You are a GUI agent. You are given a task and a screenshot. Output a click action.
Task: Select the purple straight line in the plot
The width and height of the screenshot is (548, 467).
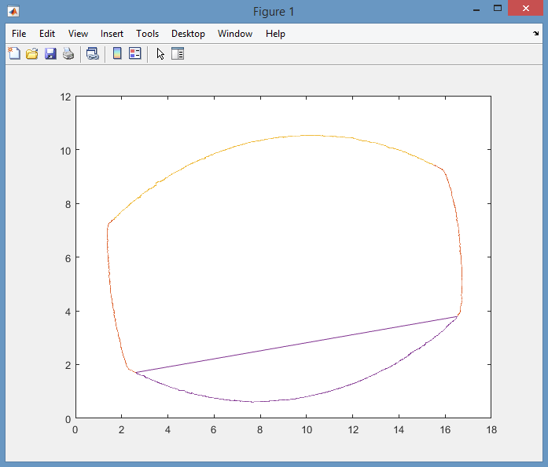(297, 345)
